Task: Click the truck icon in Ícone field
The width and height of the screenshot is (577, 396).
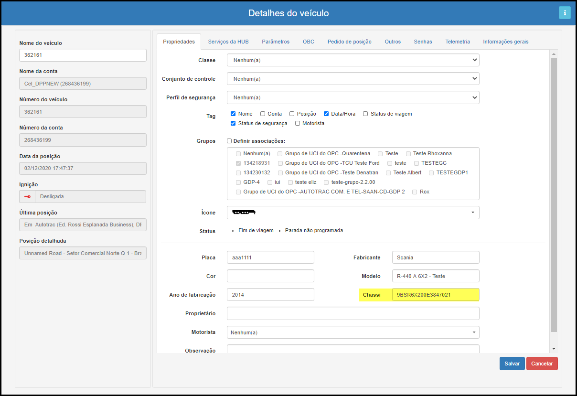Action: click(x=244, y=212)
